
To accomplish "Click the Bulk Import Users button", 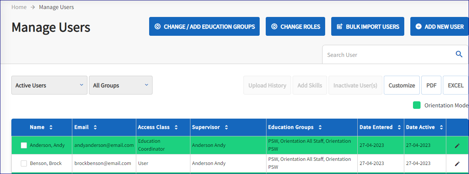I will [368, 26].
